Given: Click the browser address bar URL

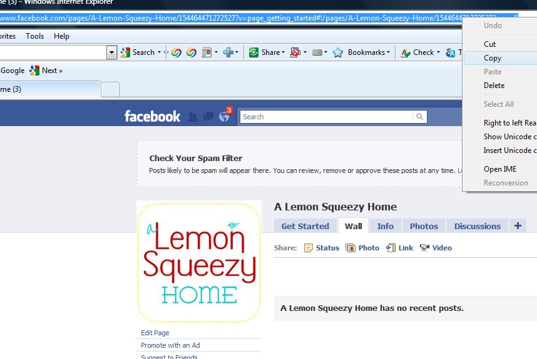Looking at the screenshot, I should coord(231,18).
